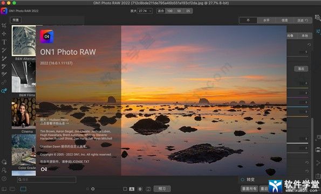
Task: Open the 历史 history tab
Action: pyautogui.click(x=303, y=20)
